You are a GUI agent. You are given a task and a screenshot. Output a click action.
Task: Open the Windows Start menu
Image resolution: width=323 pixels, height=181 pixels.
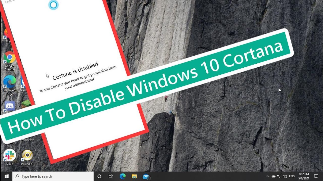(6, 176)
